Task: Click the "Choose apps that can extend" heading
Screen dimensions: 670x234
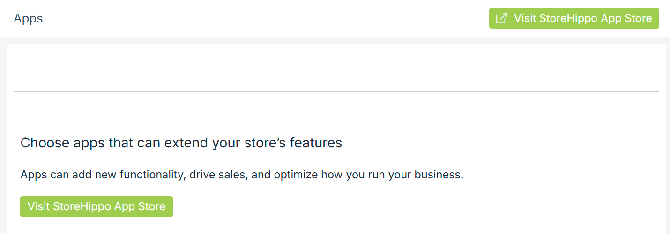Action: tap(181, 143)
